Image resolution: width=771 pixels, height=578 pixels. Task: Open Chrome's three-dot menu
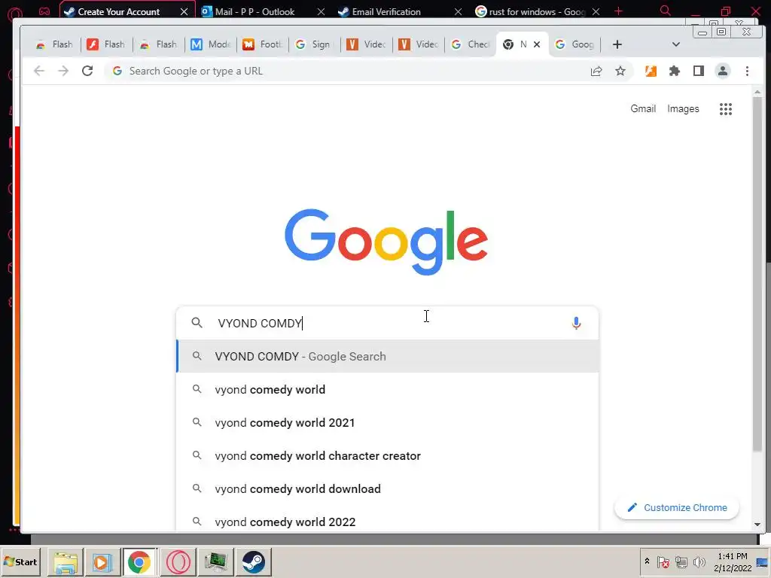click(x=747, y=71)
